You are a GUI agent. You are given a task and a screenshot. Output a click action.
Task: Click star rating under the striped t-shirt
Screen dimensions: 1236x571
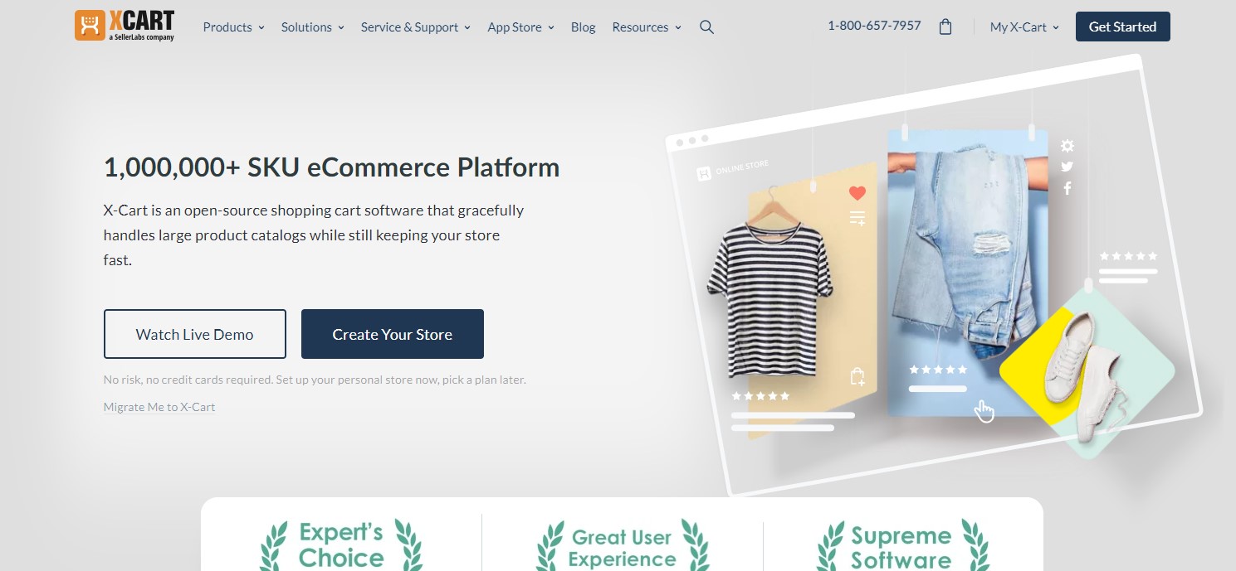click(x=760, y=396)
